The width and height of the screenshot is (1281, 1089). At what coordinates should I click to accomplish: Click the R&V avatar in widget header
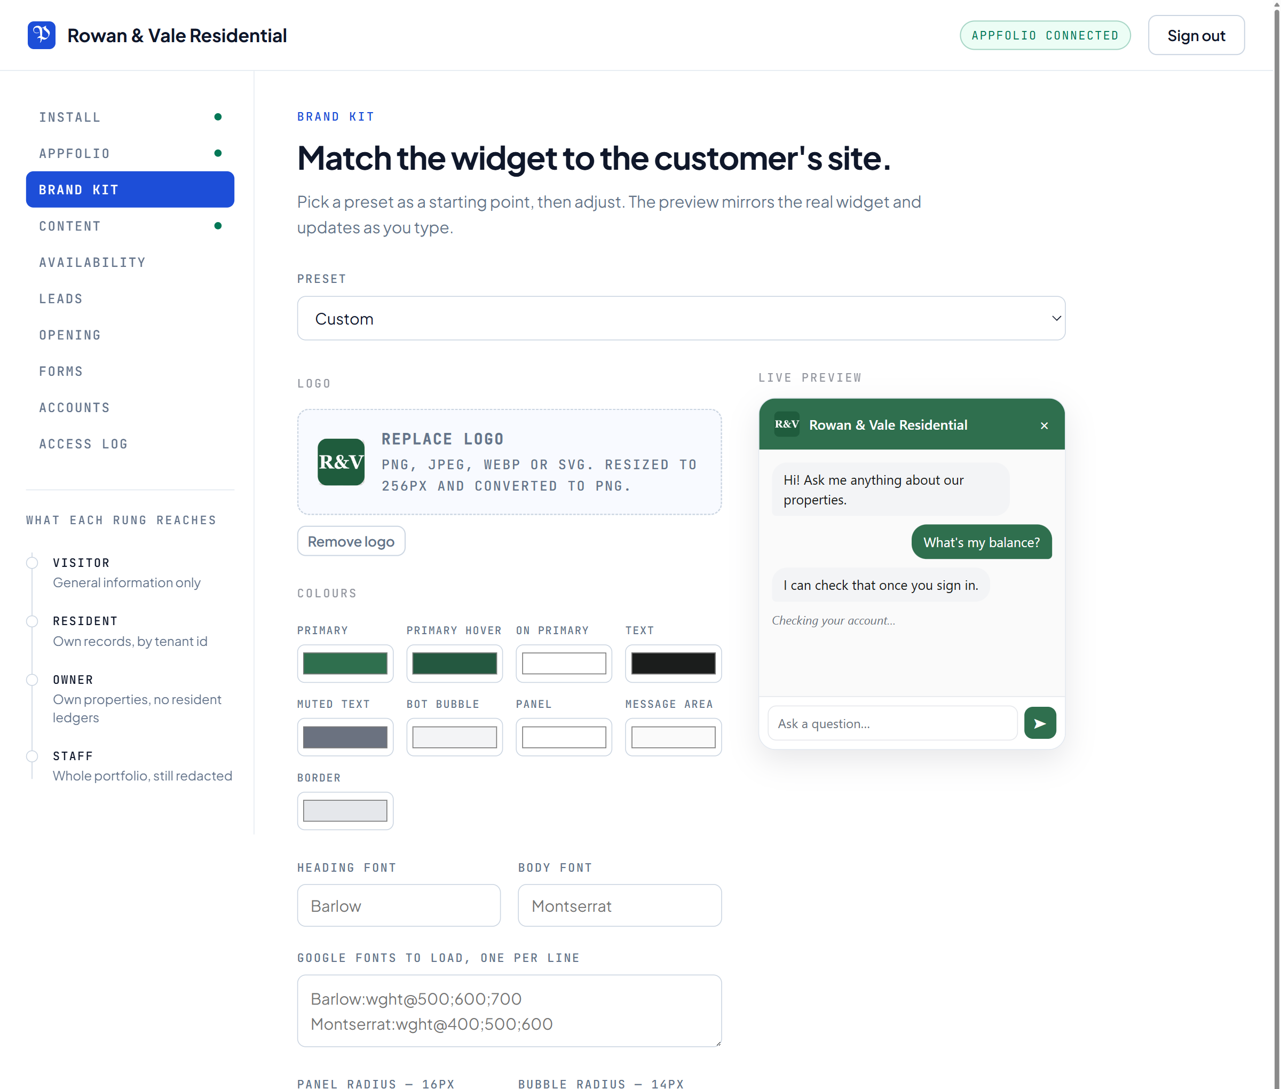787,424
